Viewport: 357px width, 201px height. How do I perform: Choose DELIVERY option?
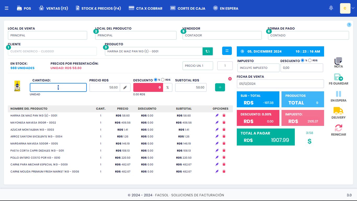(x=338, y=113)
